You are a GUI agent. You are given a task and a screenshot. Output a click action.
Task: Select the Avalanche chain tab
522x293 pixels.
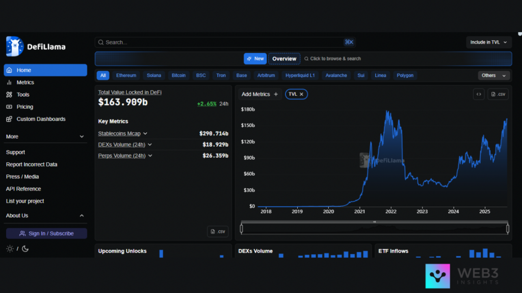336,75
